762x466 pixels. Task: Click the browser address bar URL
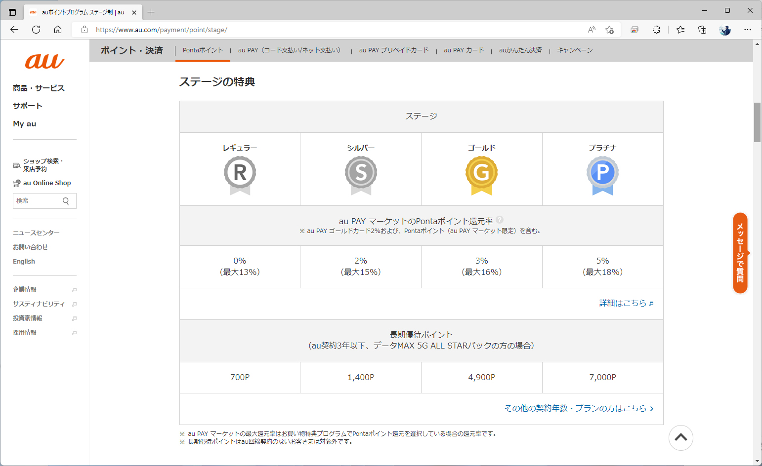[162, 30]
